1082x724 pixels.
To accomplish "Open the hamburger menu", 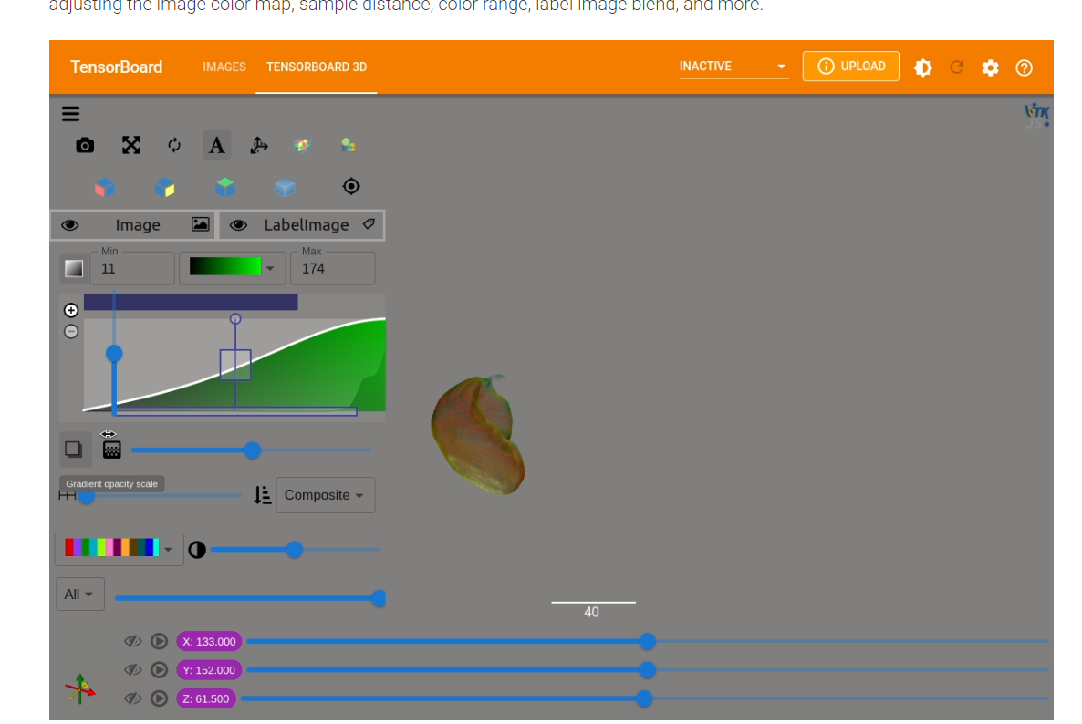I will [70, 113].
